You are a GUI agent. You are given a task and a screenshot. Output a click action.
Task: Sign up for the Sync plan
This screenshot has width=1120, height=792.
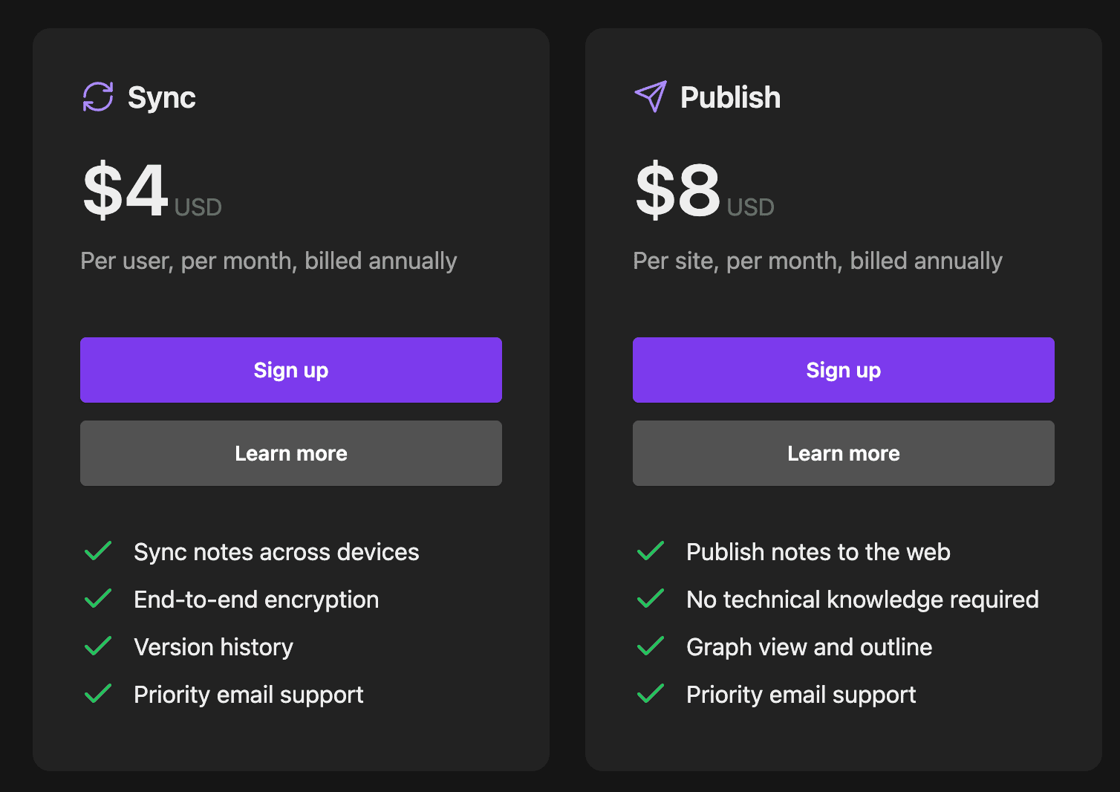pyautogui.click(x=291, y=370)
